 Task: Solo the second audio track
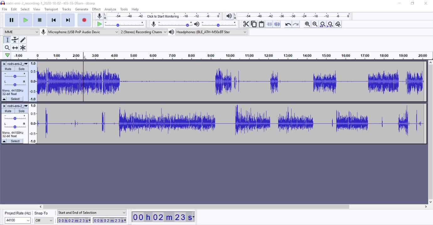[21, 111]
